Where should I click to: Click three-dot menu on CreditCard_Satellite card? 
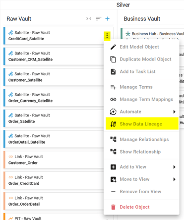coord(107,36)
